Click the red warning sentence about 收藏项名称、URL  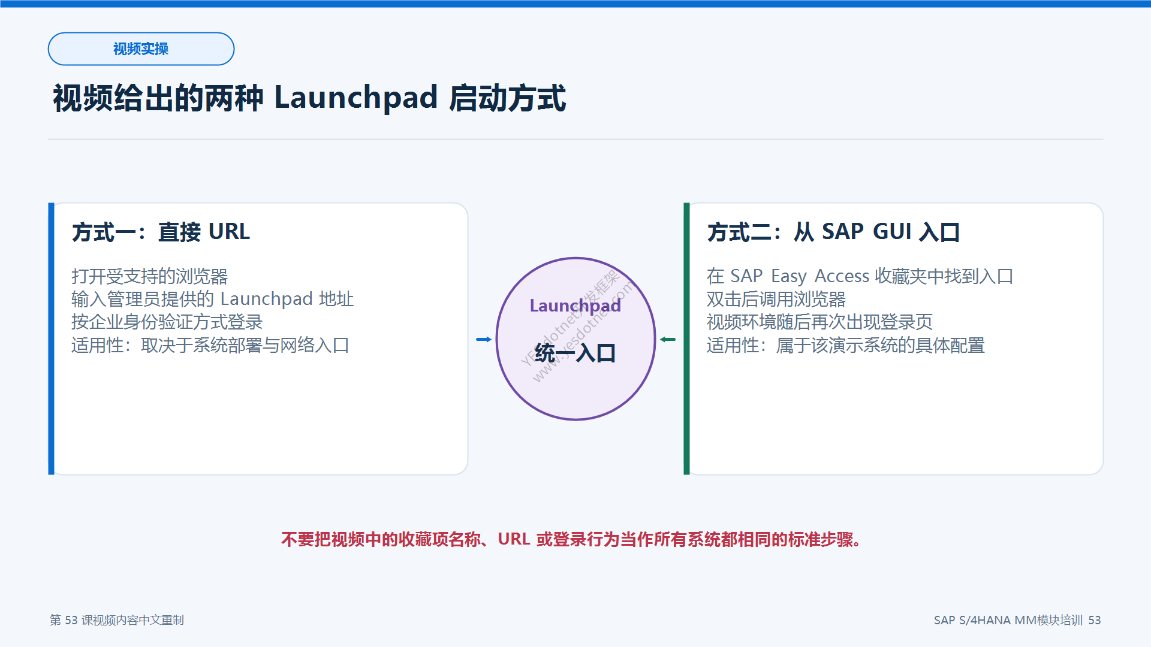coord(573,540)
